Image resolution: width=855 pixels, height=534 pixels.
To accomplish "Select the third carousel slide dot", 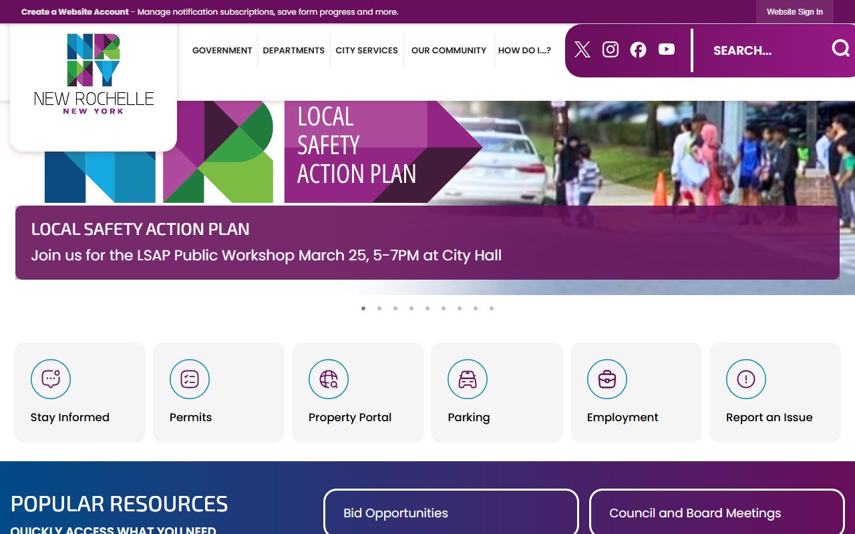I will click(395, 308).
